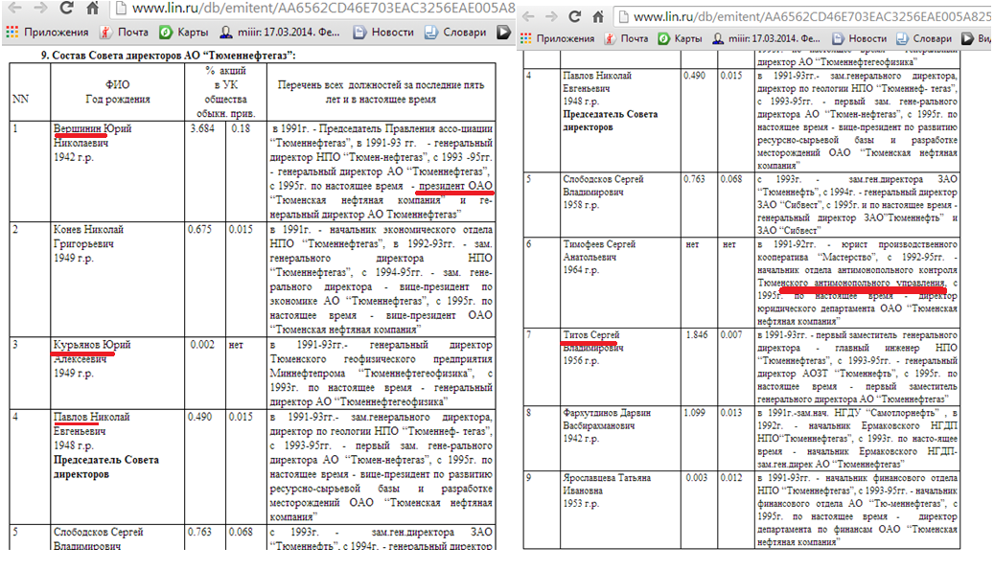Reload the page in the left browser window

click(x=66, y=8)
